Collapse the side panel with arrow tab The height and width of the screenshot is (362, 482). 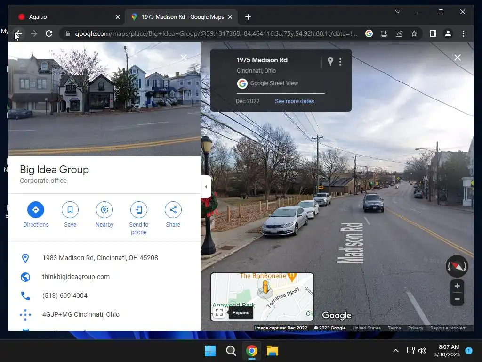point(206,187)
